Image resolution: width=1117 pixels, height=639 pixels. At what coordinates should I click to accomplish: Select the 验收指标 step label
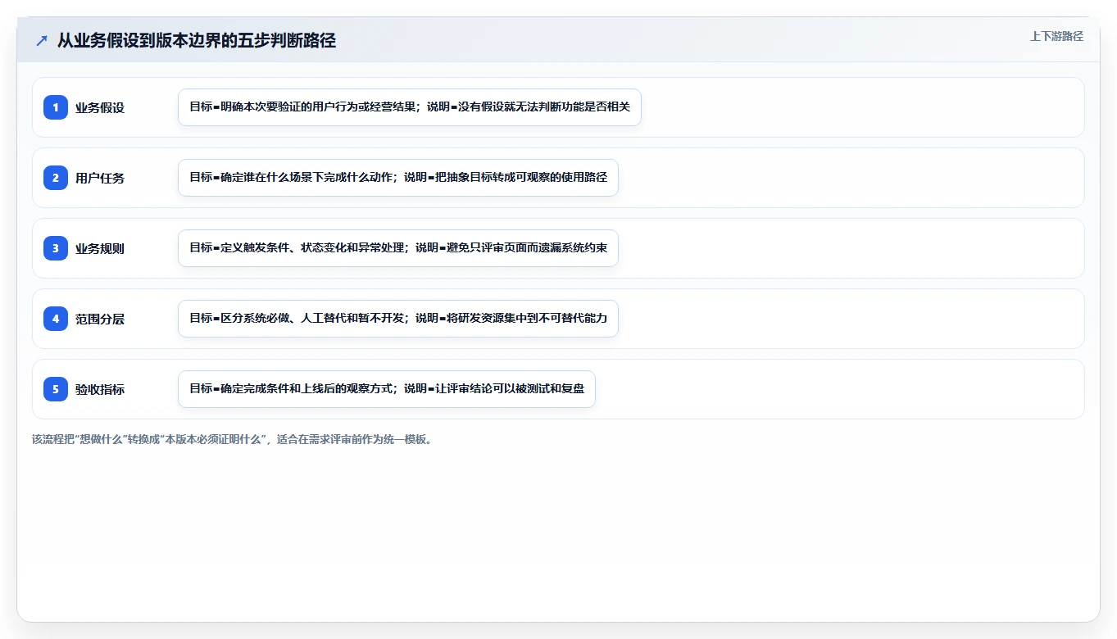pyautogui.click(x=100, y=389)
